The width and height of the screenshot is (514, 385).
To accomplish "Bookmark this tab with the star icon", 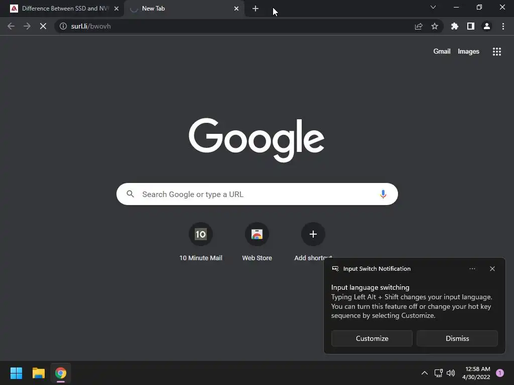I will 435,26.
